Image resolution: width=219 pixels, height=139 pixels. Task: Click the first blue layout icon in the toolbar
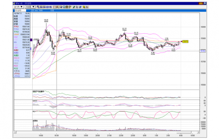click(38, 7)
